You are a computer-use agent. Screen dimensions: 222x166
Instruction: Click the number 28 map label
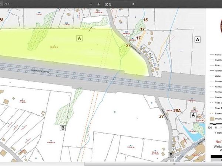tap(1, 20)
